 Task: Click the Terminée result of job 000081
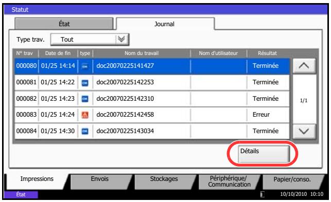coord(266,82)
